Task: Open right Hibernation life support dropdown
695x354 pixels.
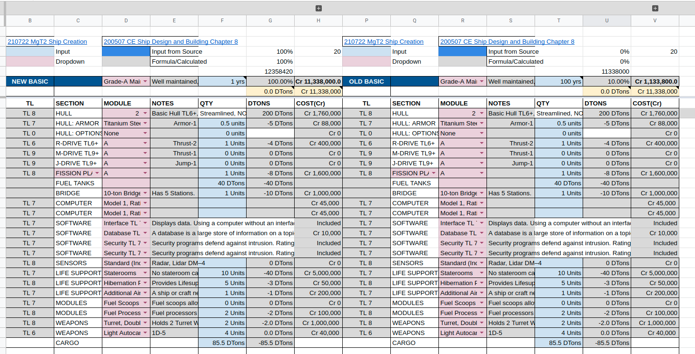Action: click(481, 283)
